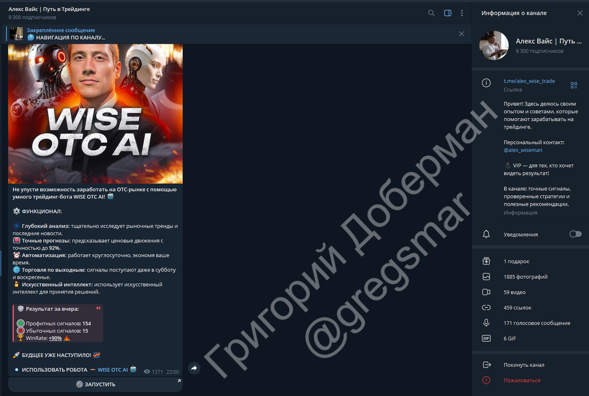The width and height of the screenshot is (589, 396).
Task: Open the QR code icon next to link
Action: coord(574,85)
